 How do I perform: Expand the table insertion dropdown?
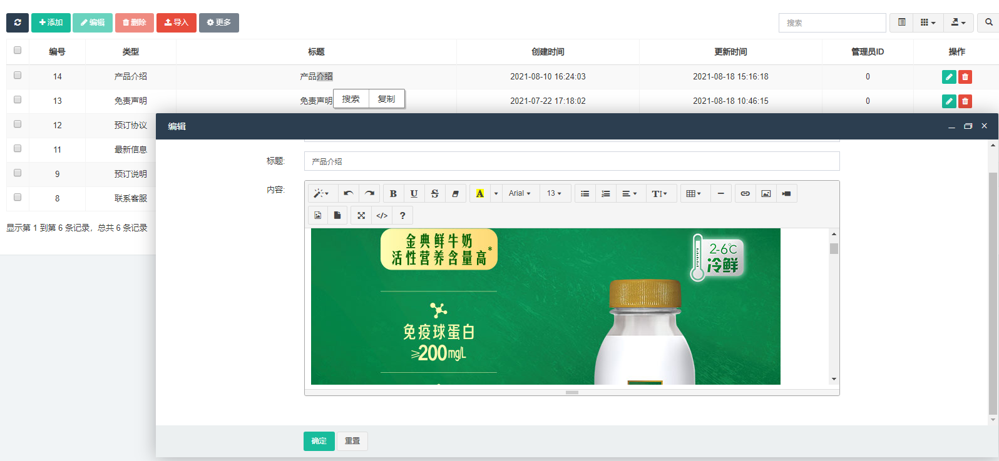(x=694, y=194)
